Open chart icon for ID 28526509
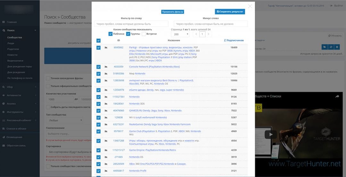The image size is (346, 177). pyautogui.click(x=106, y=164)
